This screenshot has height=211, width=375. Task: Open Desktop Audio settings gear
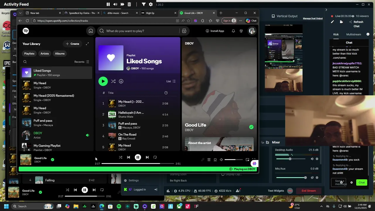(317, 159)
